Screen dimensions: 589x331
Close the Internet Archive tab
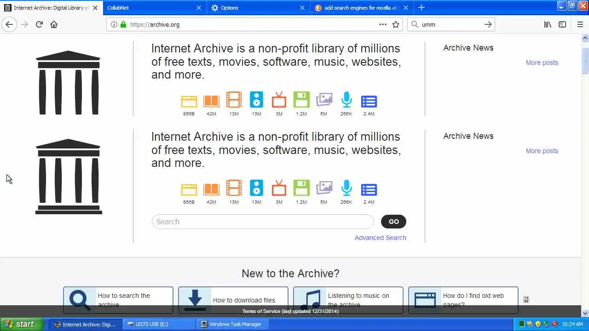tap(95, 7)
